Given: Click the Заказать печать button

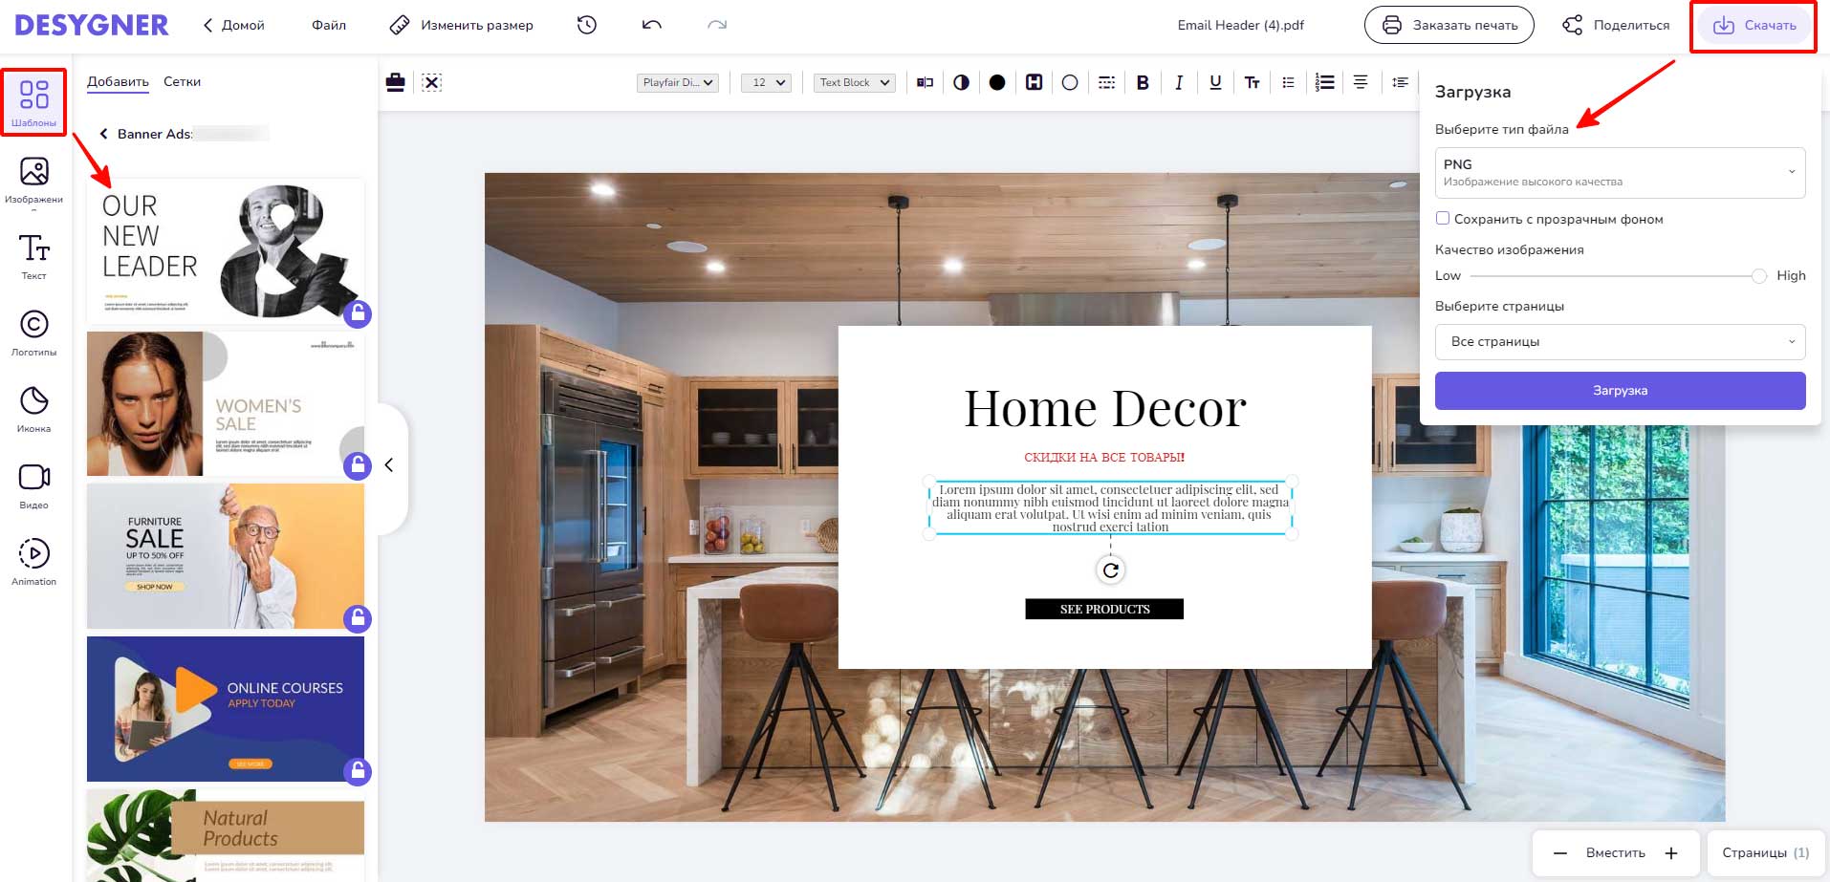Looking at the screenshot, I should 1449,26.
